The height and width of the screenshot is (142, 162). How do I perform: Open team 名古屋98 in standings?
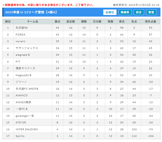[x=21, y=28]
